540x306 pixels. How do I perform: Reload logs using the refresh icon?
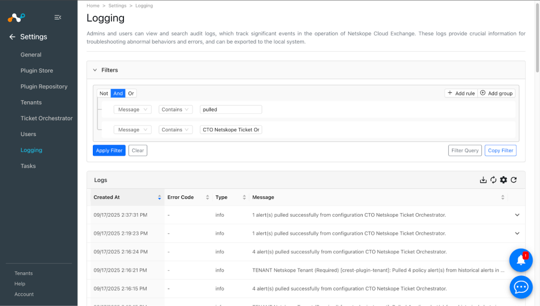tap(514, 180)
